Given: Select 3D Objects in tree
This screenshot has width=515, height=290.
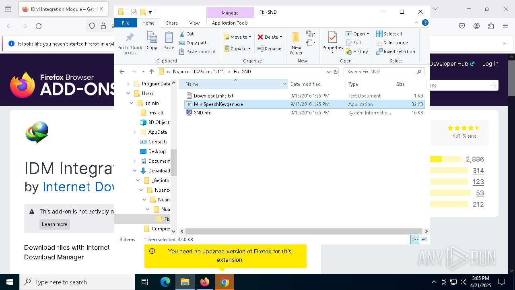Looking at the screenshot, I should pos(155,122).
